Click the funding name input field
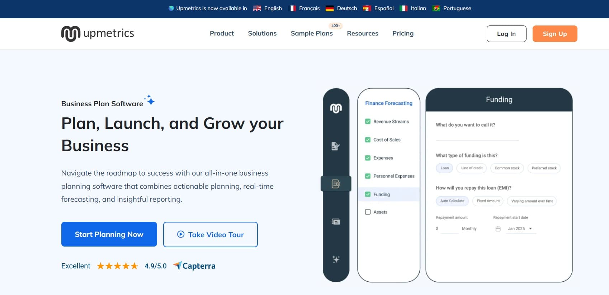 477,136
